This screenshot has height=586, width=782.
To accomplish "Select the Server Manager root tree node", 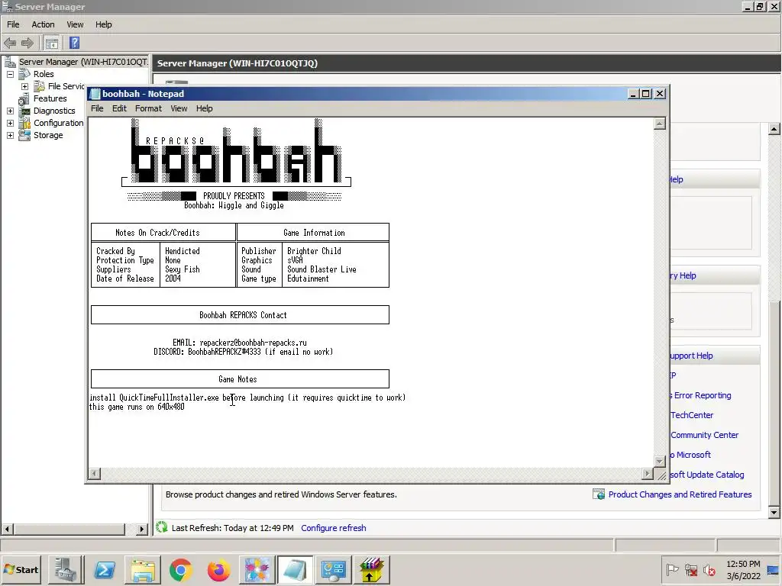I will 82,62.
